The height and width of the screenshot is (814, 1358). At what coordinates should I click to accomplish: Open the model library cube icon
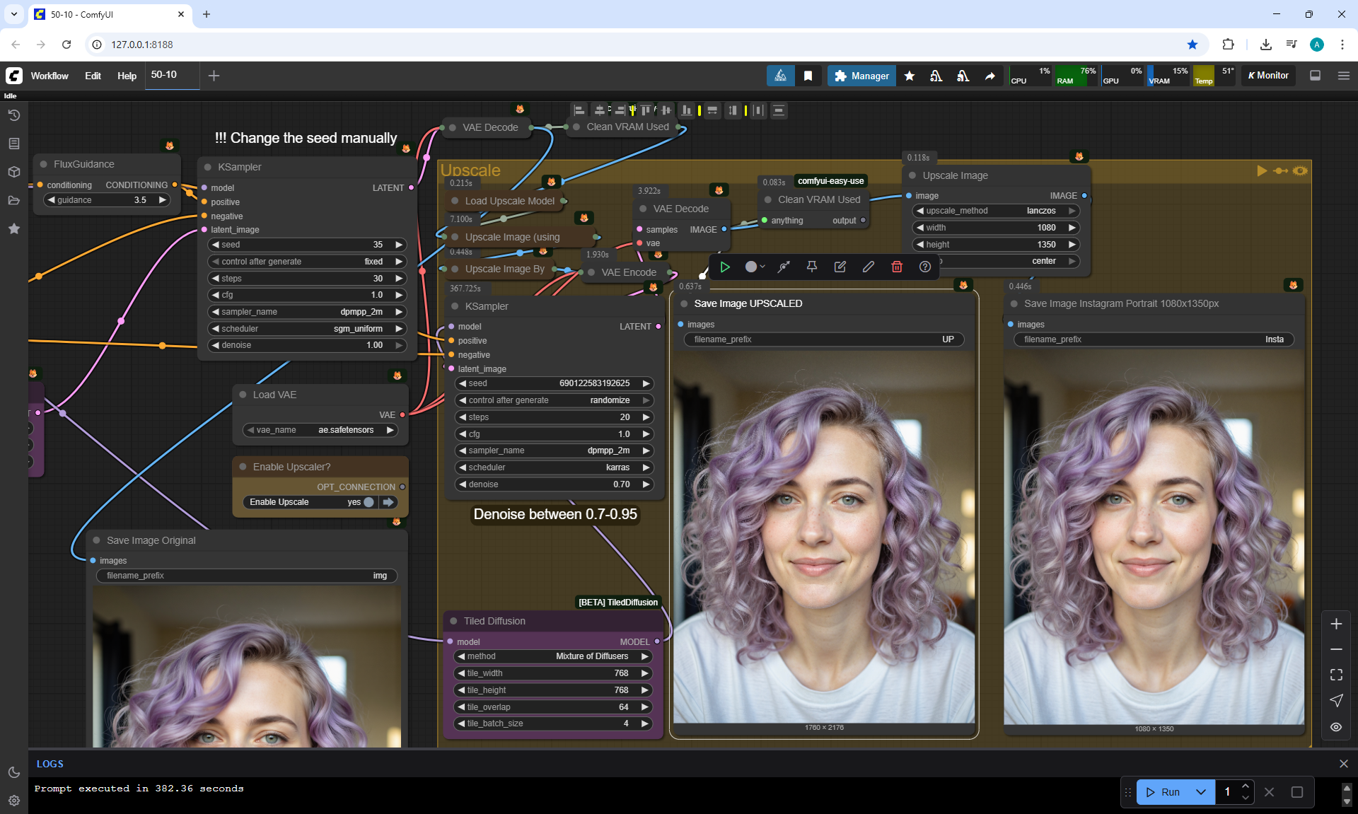[x=13, y=172]
